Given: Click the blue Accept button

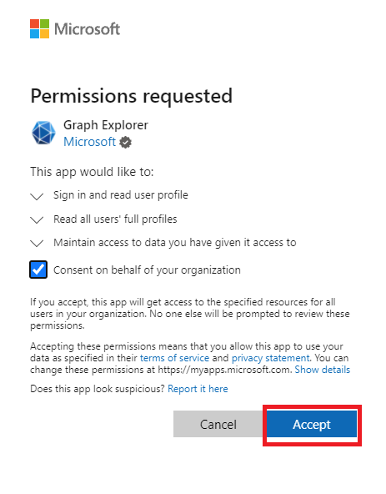Looking at the screenshot, I should 312,424.
